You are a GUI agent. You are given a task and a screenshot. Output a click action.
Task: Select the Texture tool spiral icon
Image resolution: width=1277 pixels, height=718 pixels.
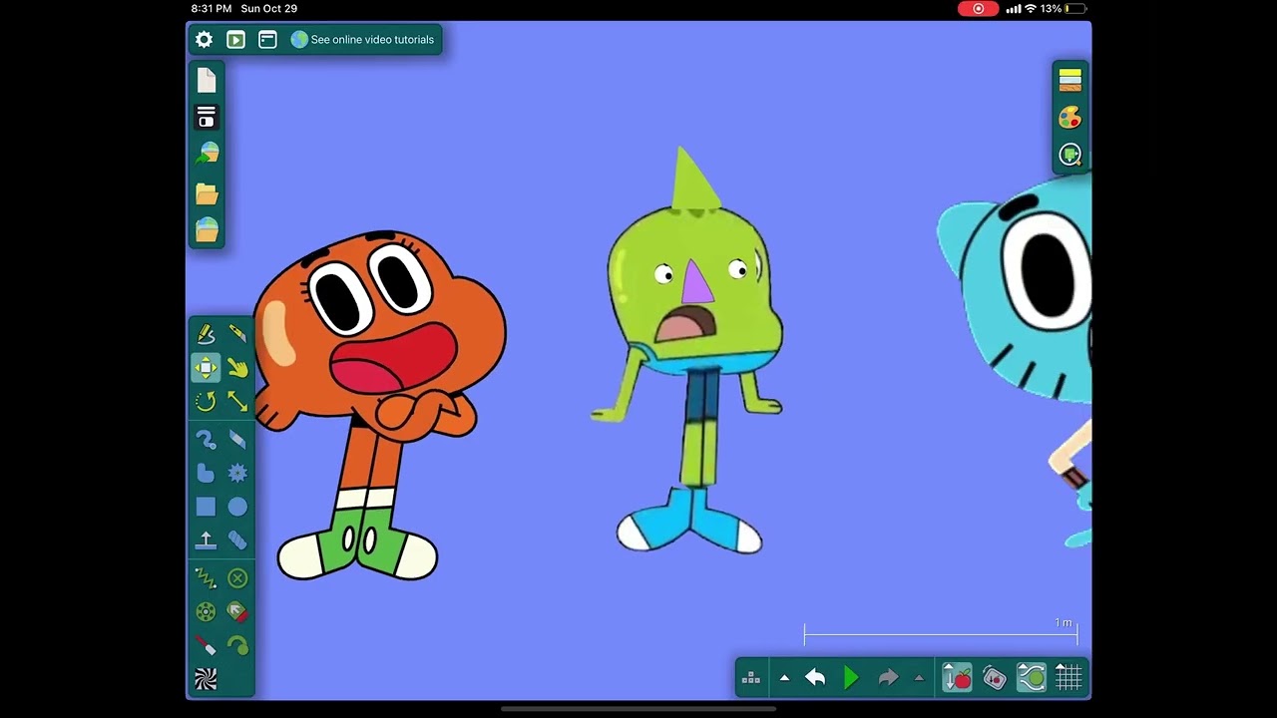click(x=206, y=680)
